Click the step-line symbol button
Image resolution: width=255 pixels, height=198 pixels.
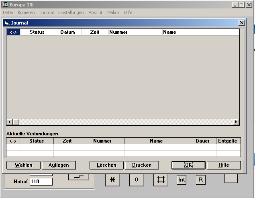(x=79, y=177)
